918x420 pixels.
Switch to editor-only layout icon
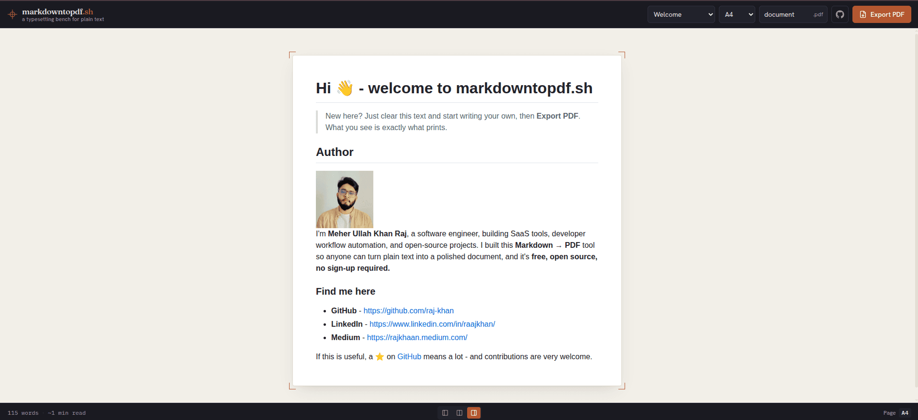point(445,413)
